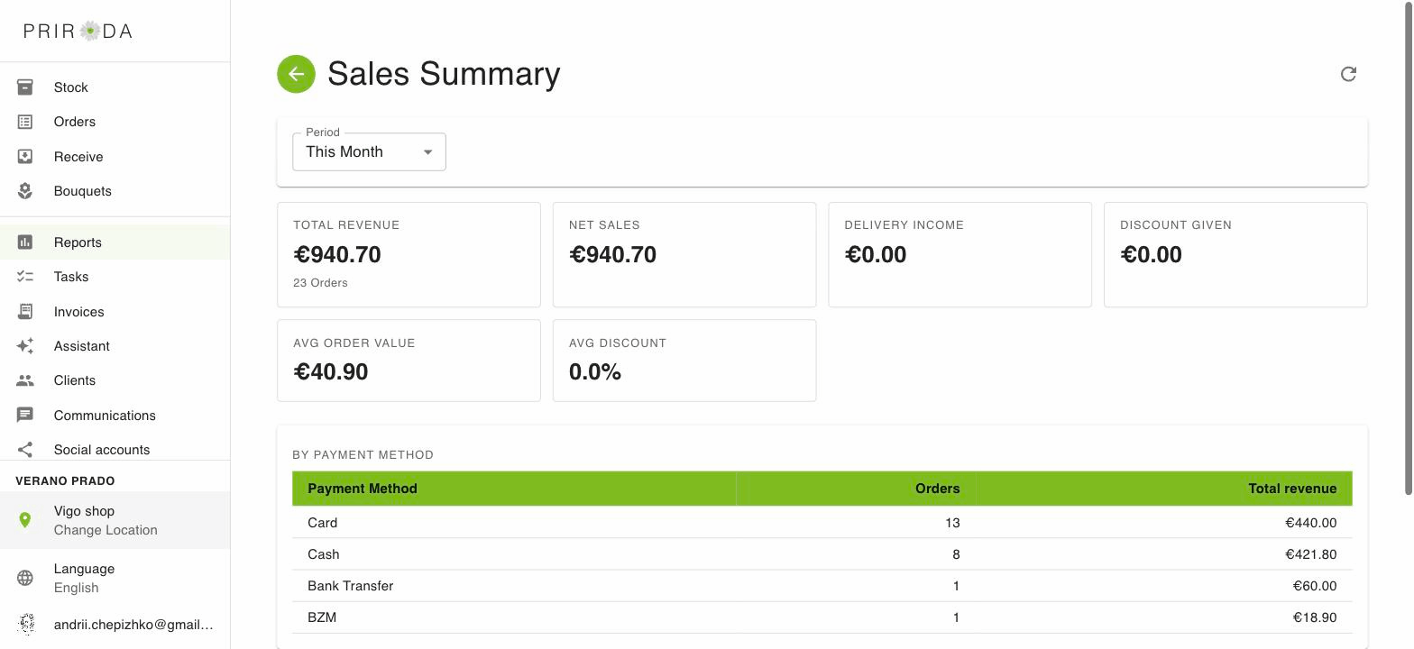The width and height of the screenshot is (1414, 649).
Task: Click the Sales Summary heading
Action: pos(444,74)
